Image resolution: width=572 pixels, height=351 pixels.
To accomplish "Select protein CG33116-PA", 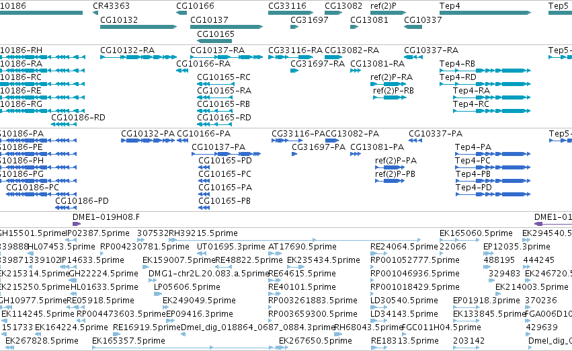I will [298, 134].
